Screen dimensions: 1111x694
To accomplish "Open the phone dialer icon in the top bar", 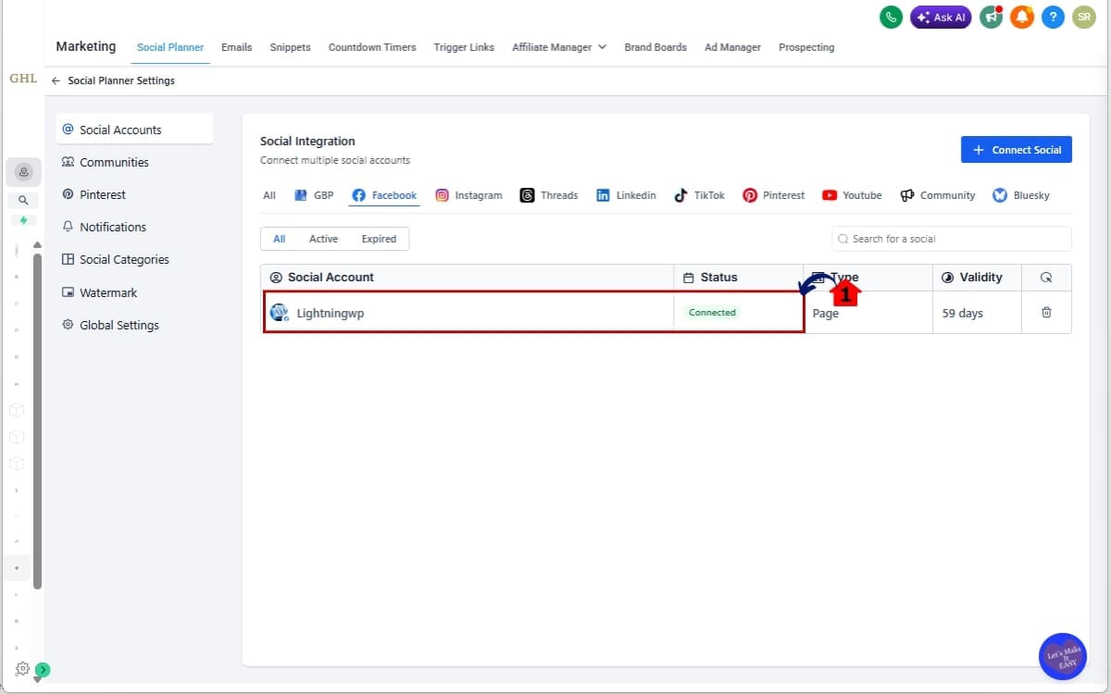I will tap(891, 17).
